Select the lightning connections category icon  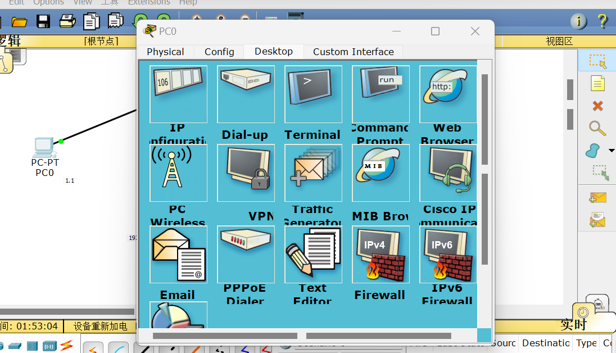click(66, 346)
